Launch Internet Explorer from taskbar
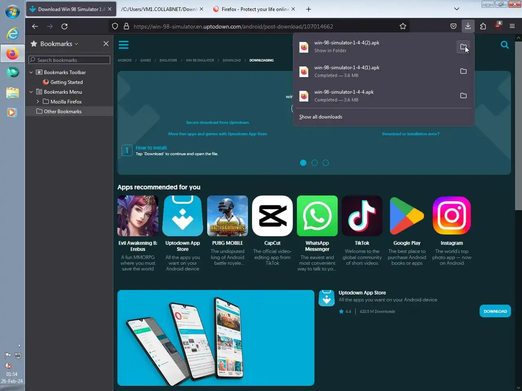 [12, 33]
